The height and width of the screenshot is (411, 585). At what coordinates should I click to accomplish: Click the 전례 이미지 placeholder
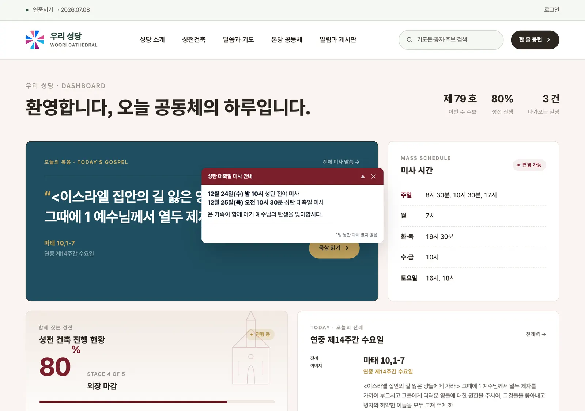(x=316, y=362)
